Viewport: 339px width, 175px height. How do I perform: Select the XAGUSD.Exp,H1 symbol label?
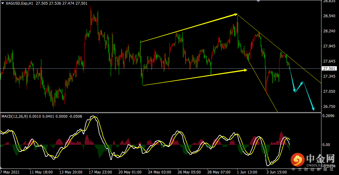(x=19, y=3)
